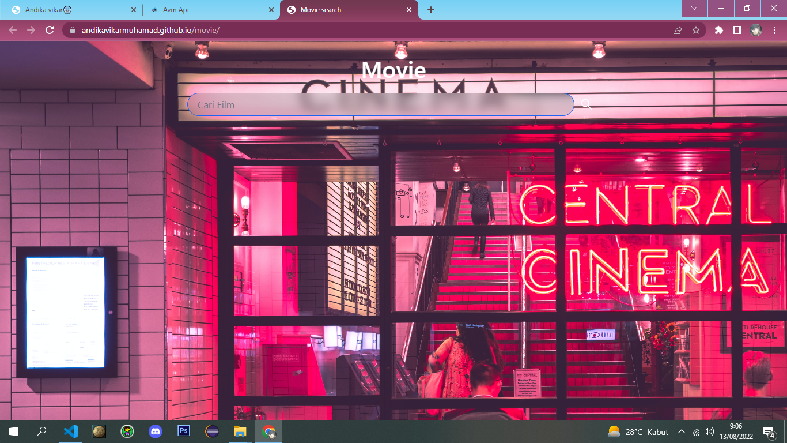Show hidden system tray icons
Screen dimensions: 787x443
681,431
